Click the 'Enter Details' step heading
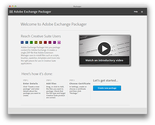Screen dimensions: 155x125 [30, 83]
